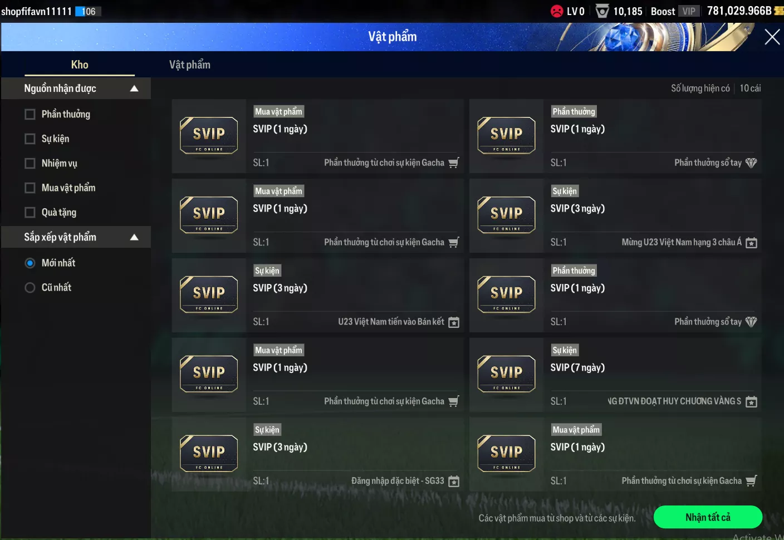Click calendar icon next to Mừng U23 Việt Nam

[751, 242]
